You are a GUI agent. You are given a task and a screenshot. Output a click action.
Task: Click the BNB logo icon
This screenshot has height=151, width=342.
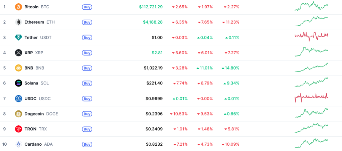[18, 68]
